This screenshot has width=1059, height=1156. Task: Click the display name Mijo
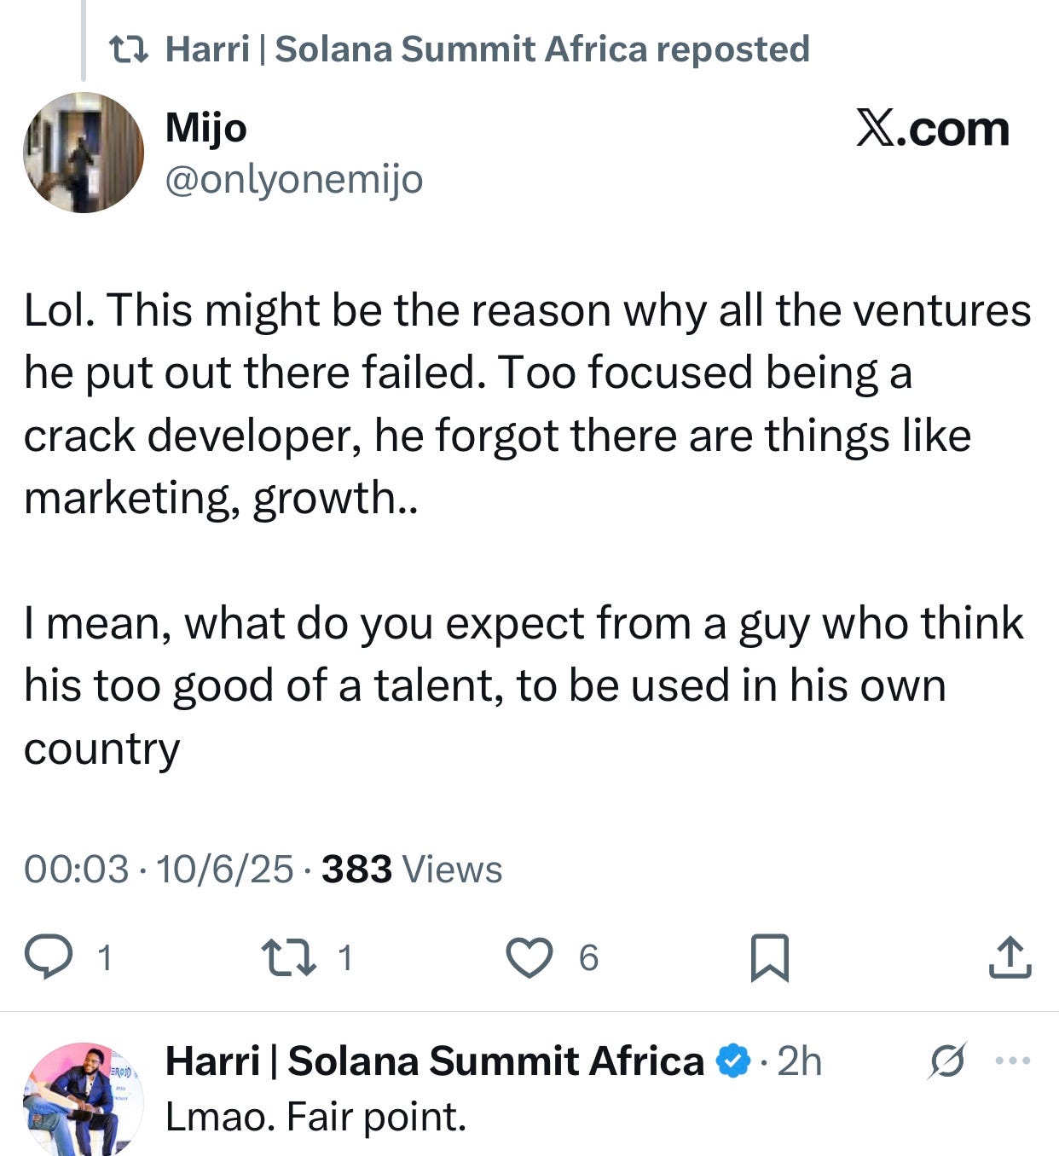click(205, 128)
